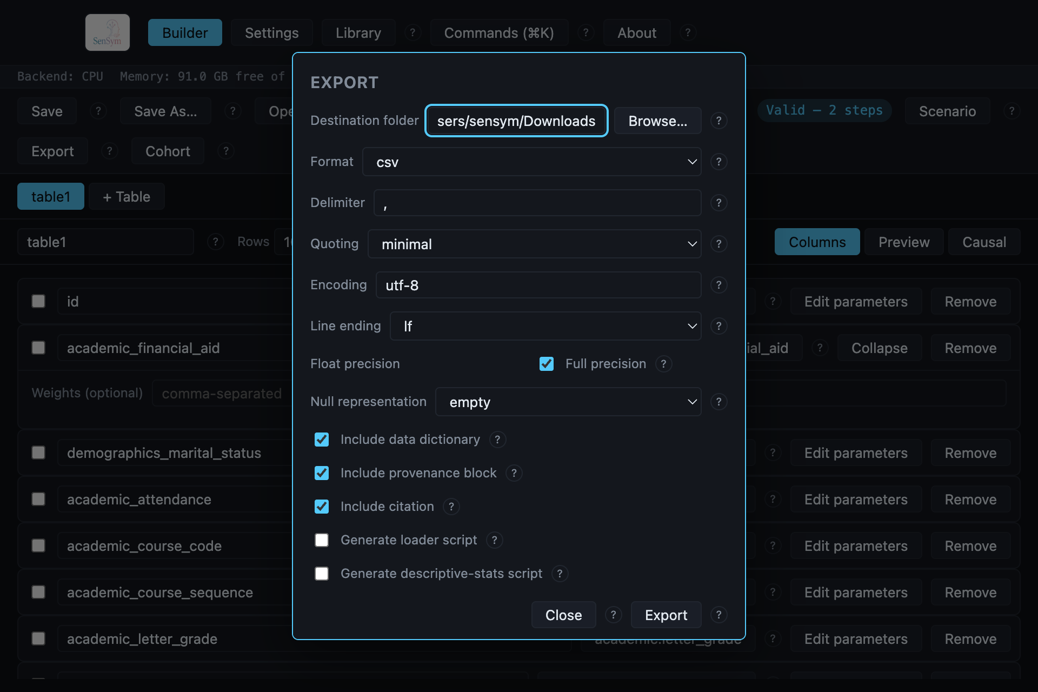Open the Null representation dropdown
Image resolution: width=1038 pixels, height=692 pixels.
(x=568, y=402)
